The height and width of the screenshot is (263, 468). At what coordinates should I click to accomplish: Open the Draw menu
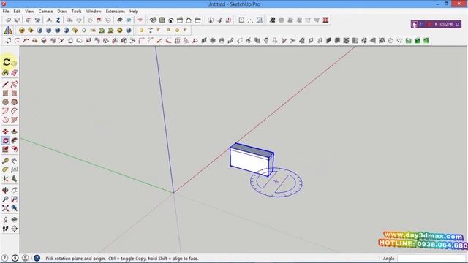tap(61, 12)
